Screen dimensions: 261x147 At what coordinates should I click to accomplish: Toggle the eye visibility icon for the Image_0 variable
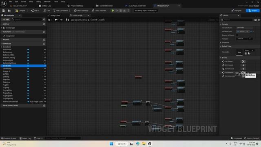(44, 71)
